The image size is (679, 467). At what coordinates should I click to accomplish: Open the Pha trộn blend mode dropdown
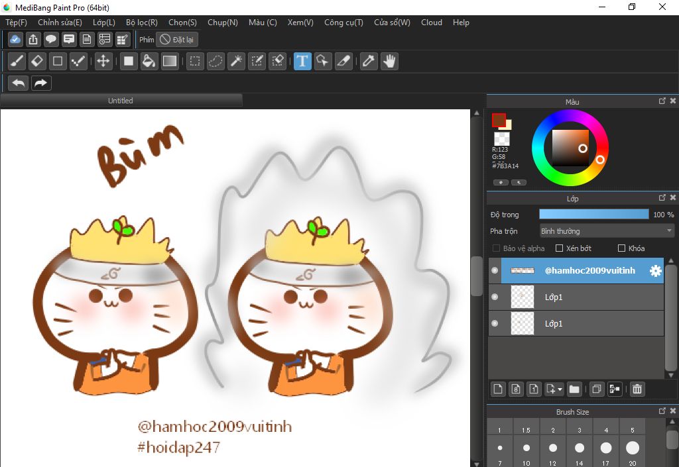tap(607, 231)
